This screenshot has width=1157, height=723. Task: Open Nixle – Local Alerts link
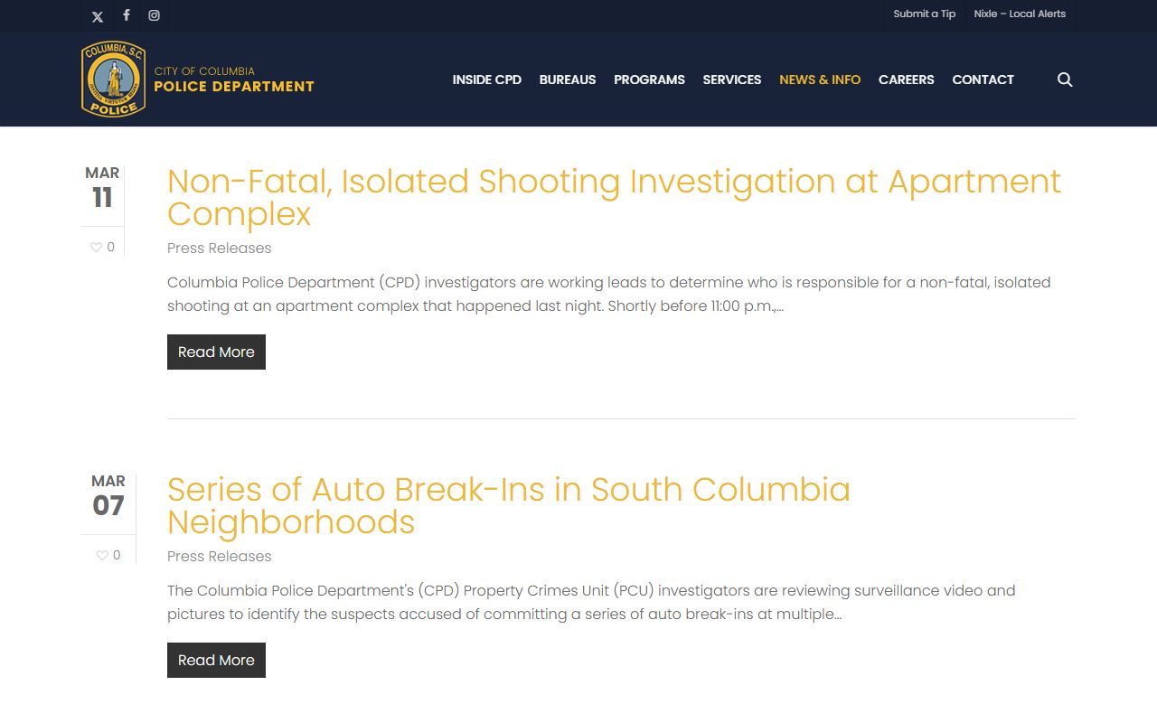coord(1020,14)
